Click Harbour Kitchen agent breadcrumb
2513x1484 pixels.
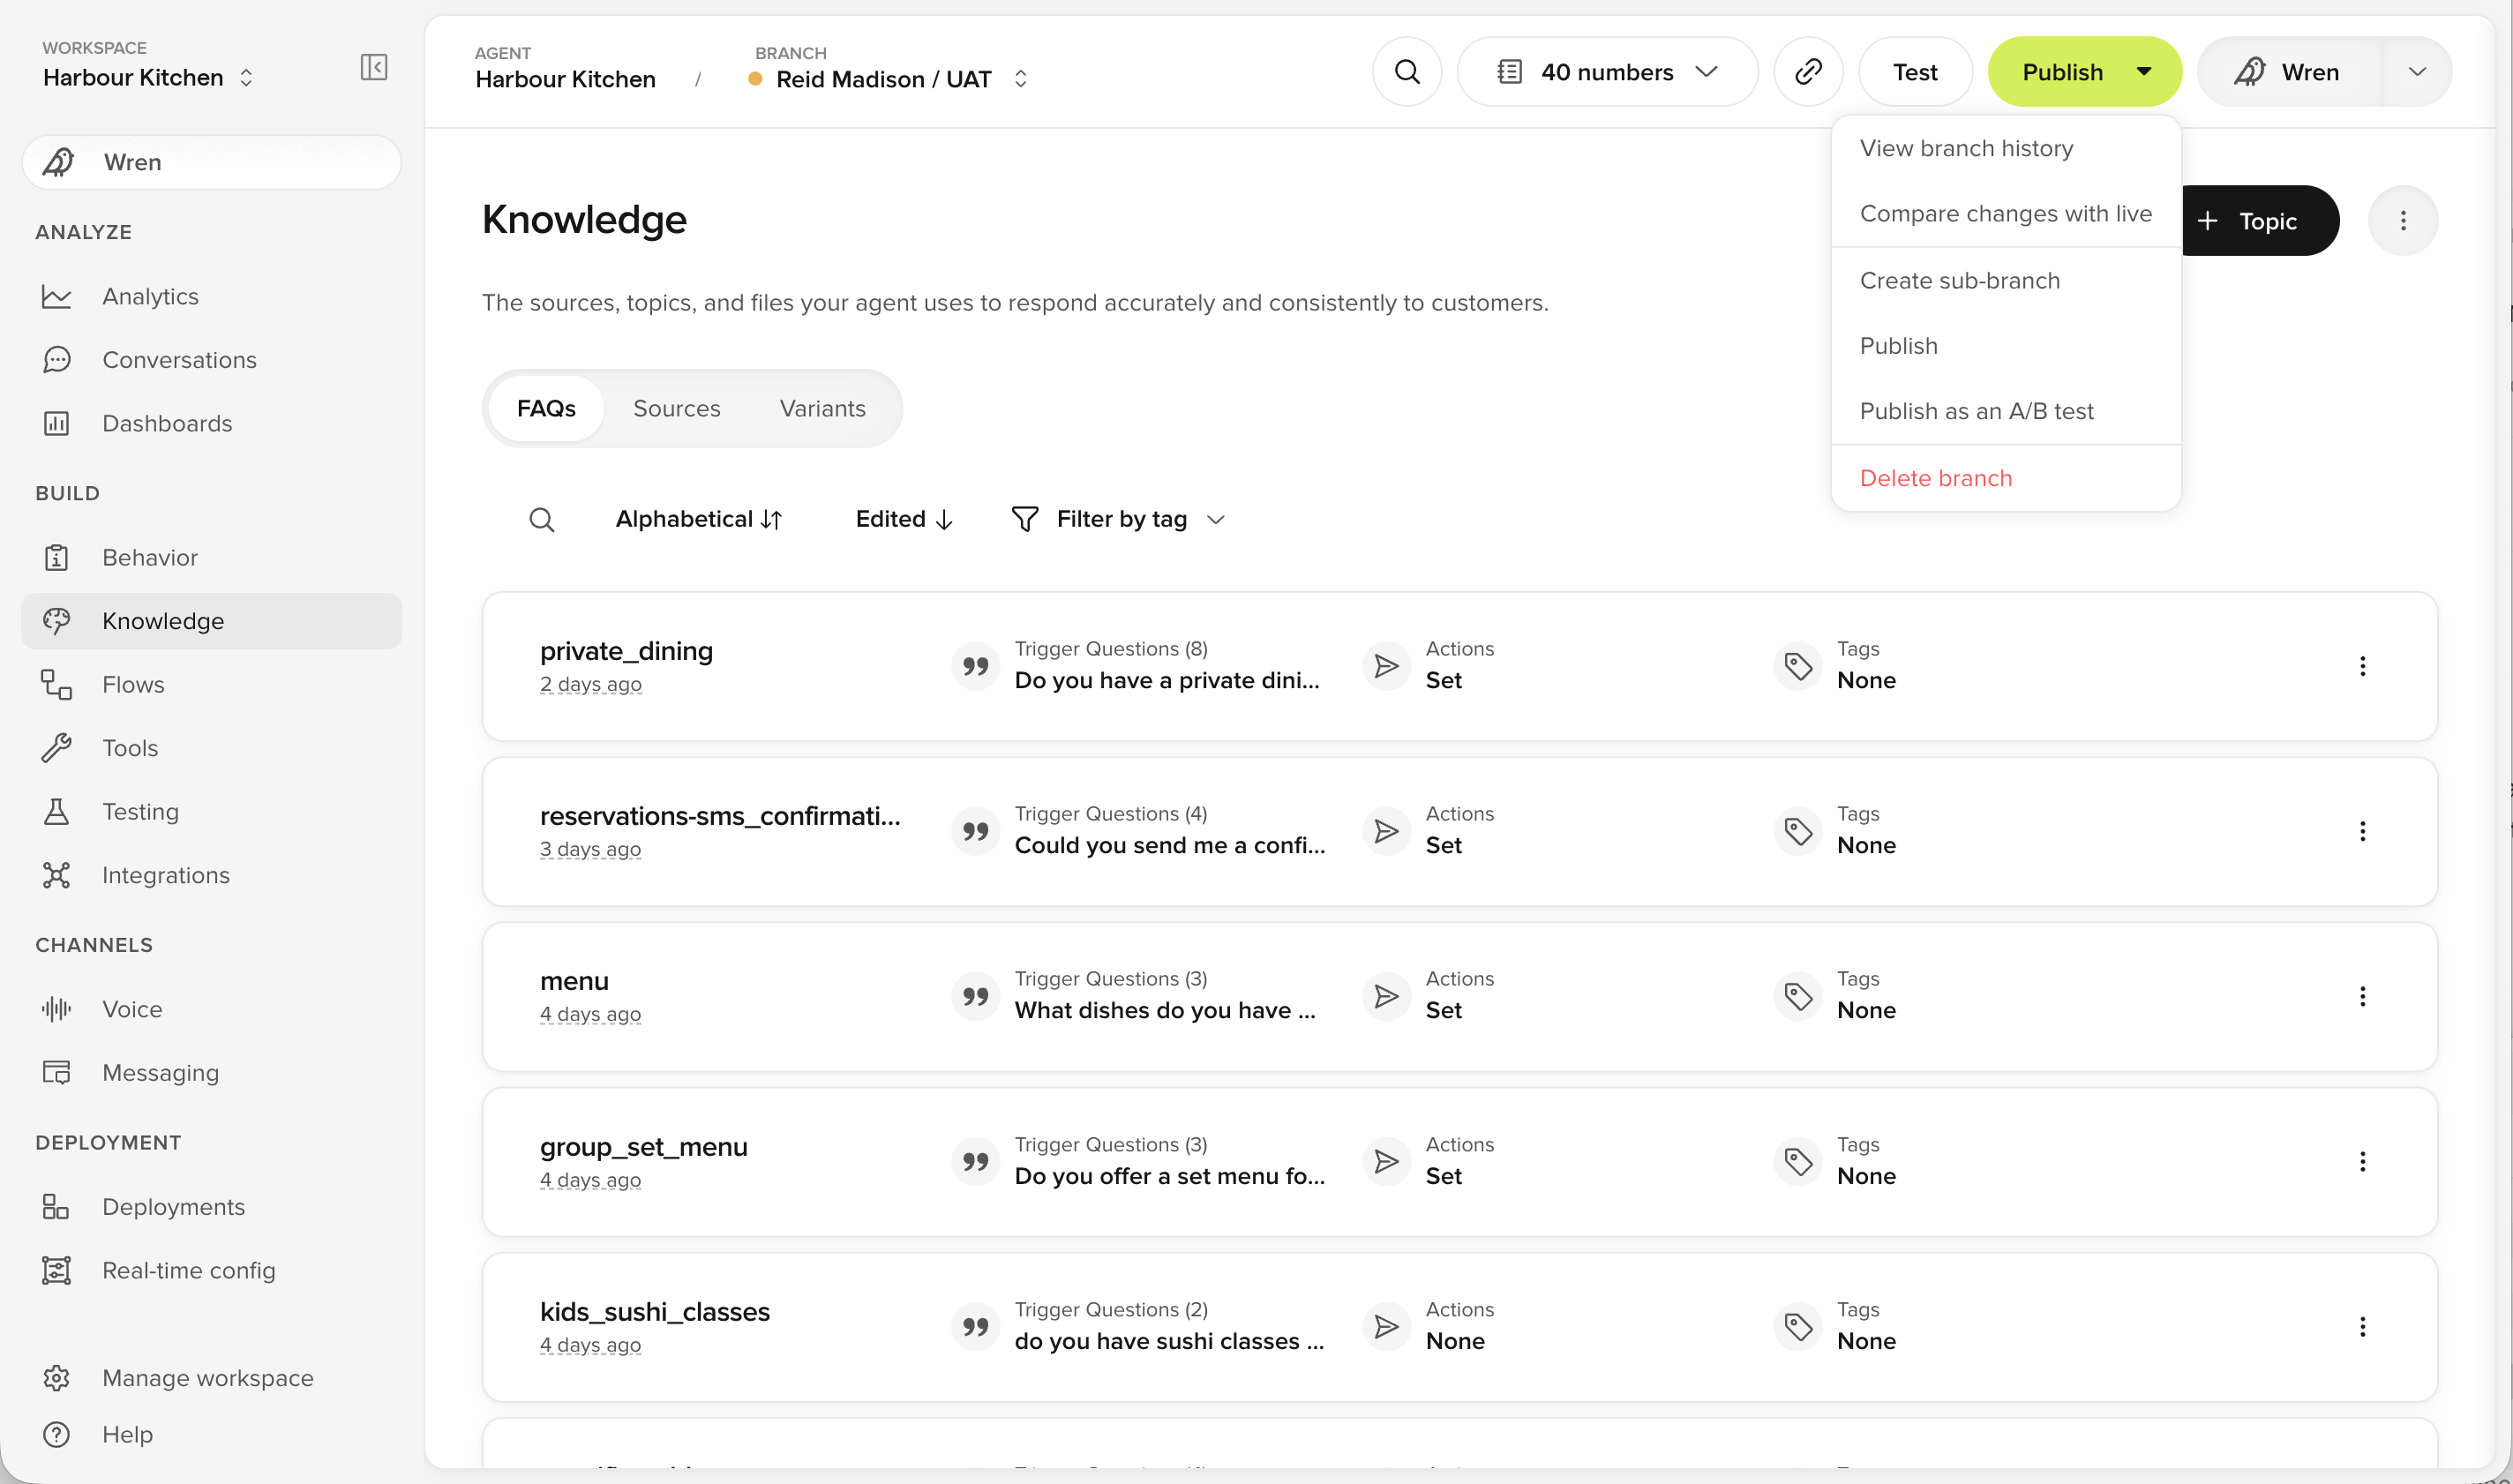[x=566, y=79]
